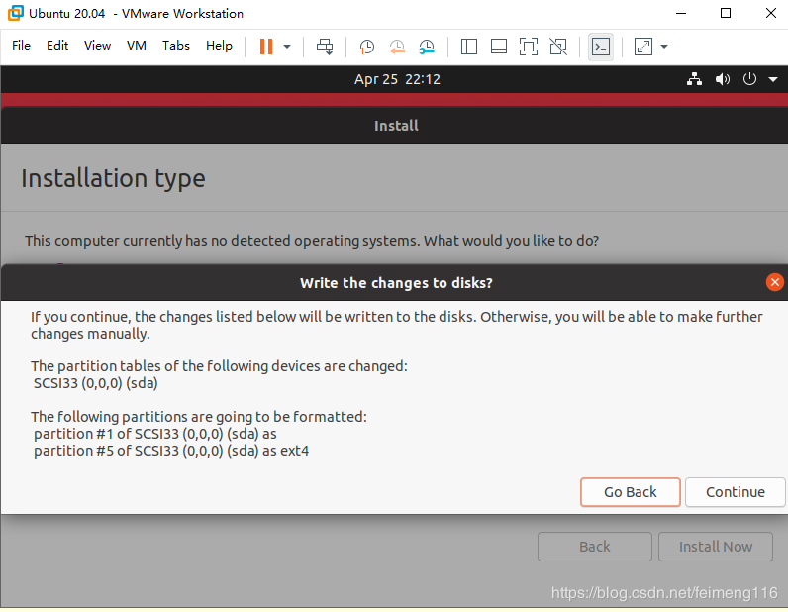Show or hide the library sidebar icon

469,47
